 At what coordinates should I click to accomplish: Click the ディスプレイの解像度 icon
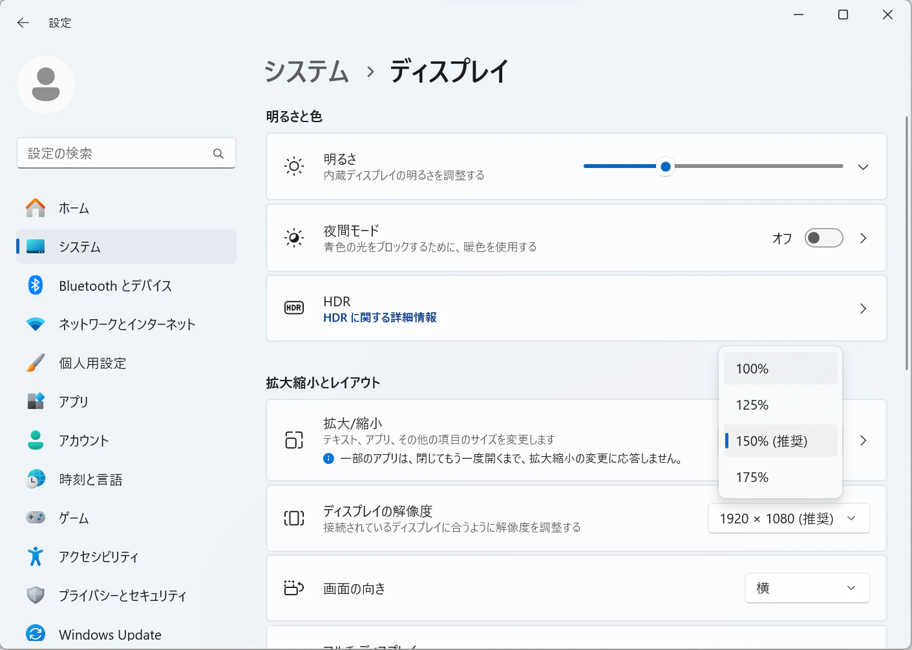294,518
